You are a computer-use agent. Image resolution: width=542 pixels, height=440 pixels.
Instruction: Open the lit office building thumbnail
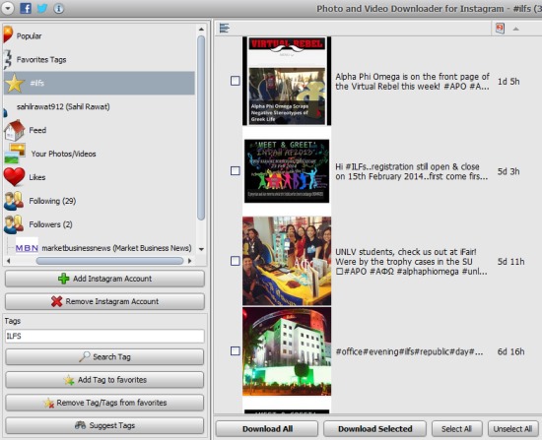pyautogui.click(x=287, y=351)
